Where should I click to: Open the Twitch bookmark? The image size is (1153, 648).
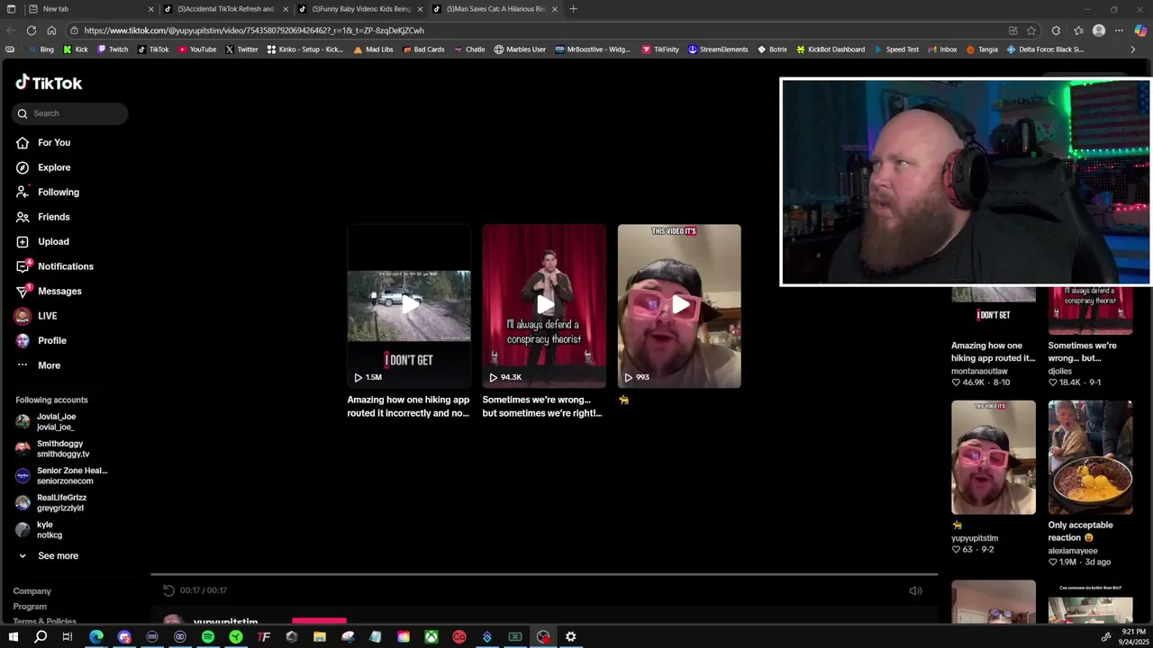pyautogui.click(x=113, y=49)
